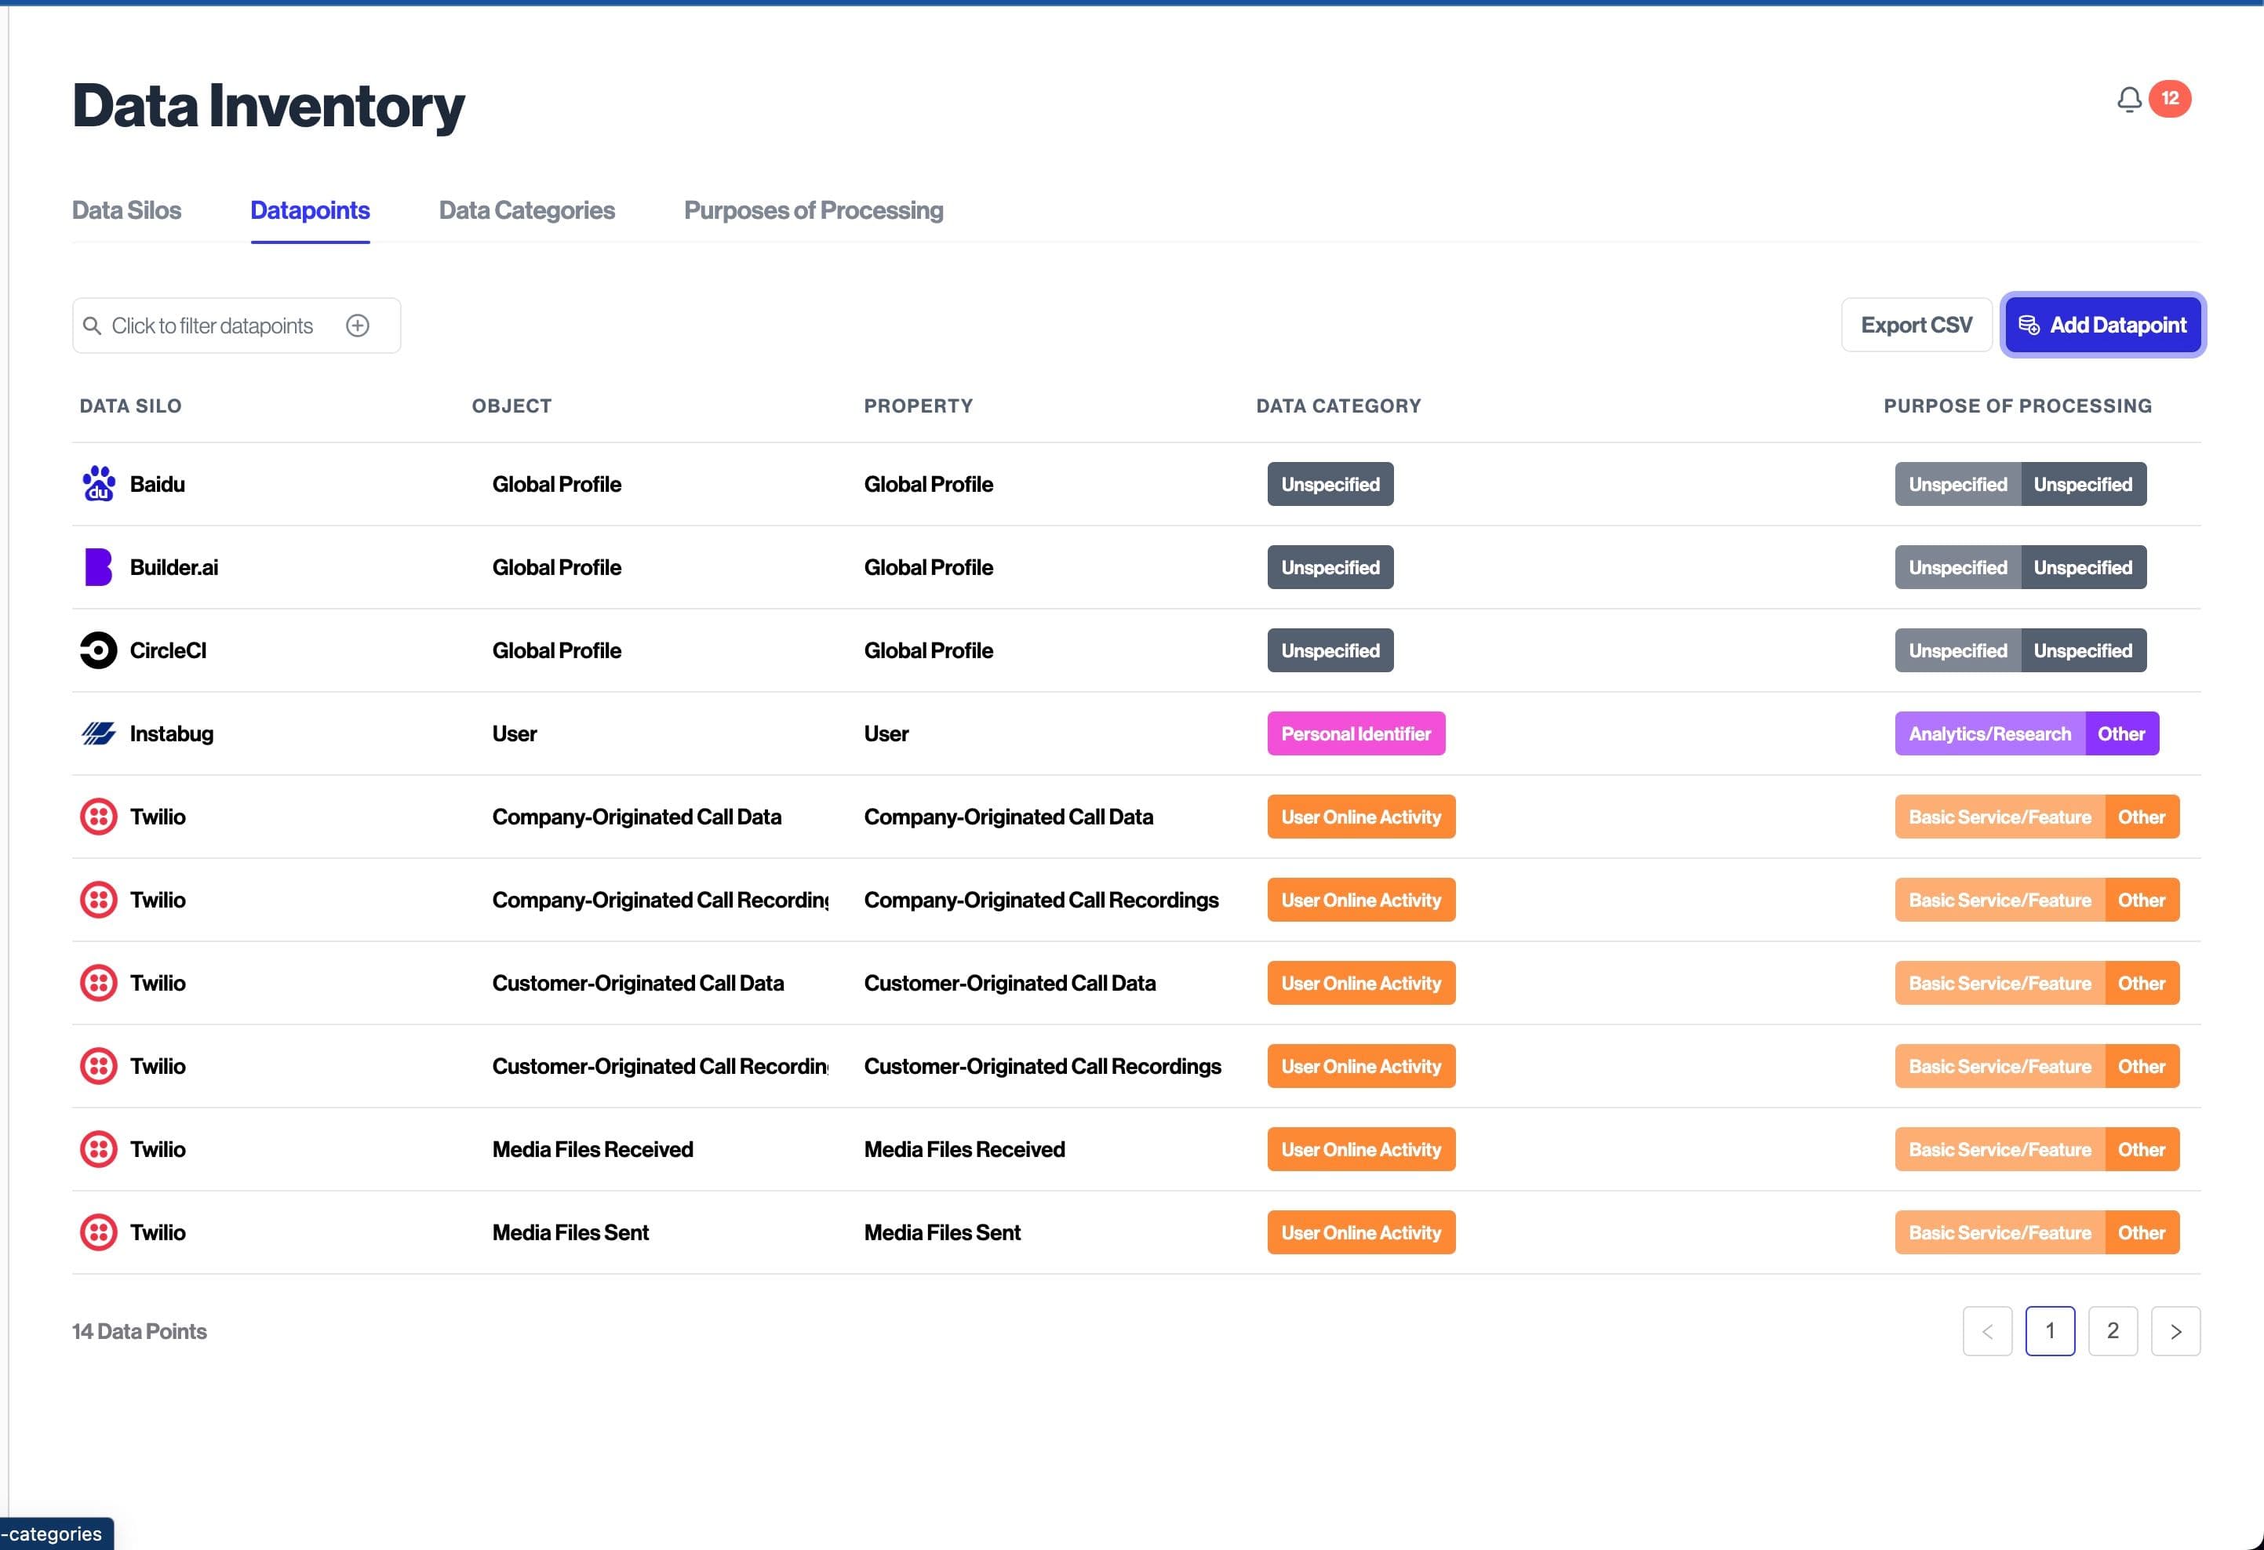Click the Instabug logo icon

[x=98, y=733]
